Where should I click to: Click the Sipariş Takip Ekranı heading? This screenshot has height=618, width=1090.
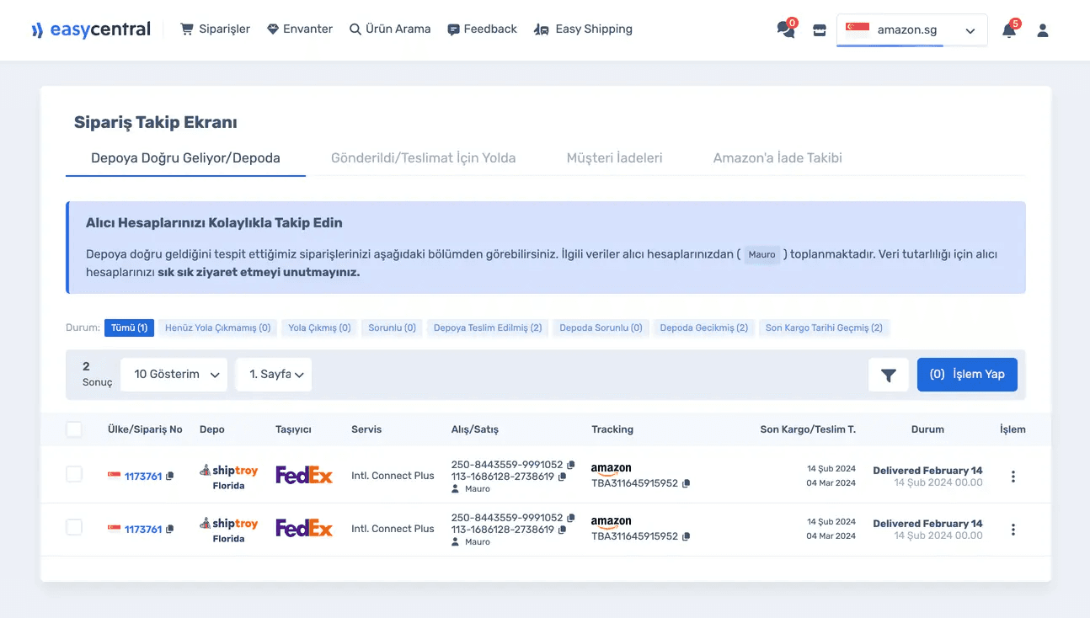coord(155,122)
